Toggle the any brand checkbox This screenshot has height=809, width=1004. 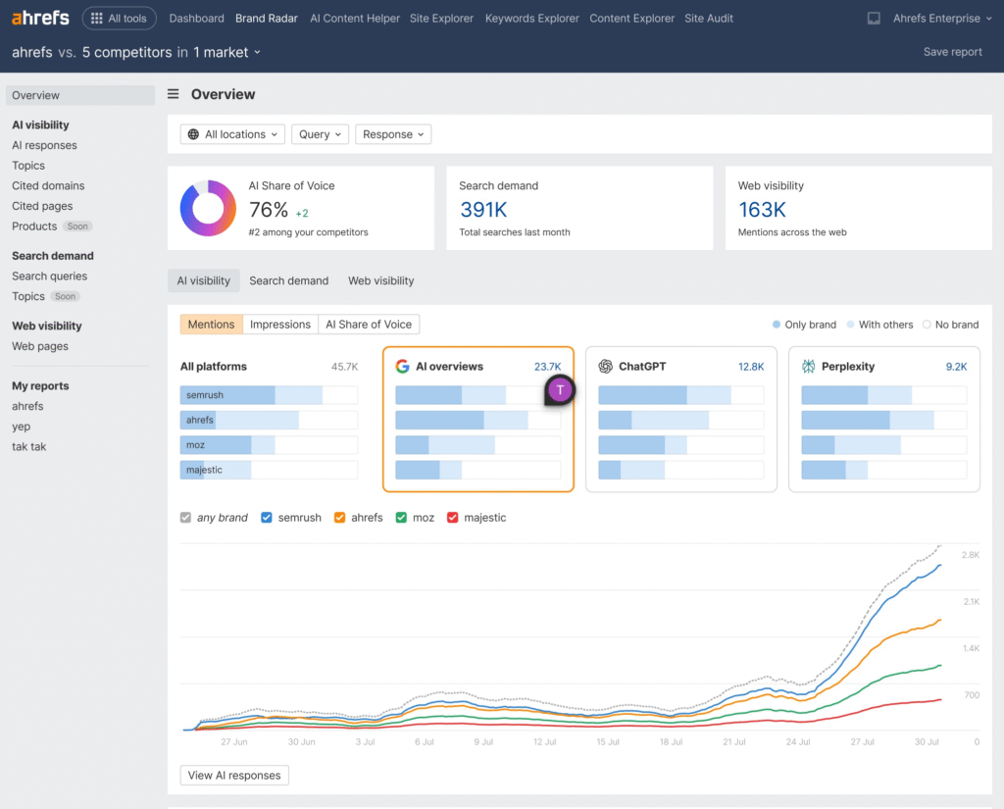[185, 518]
